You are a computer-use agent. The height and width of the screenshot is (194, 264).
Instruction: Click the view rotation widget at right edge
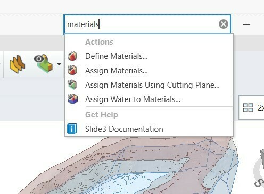click(259, 169)
